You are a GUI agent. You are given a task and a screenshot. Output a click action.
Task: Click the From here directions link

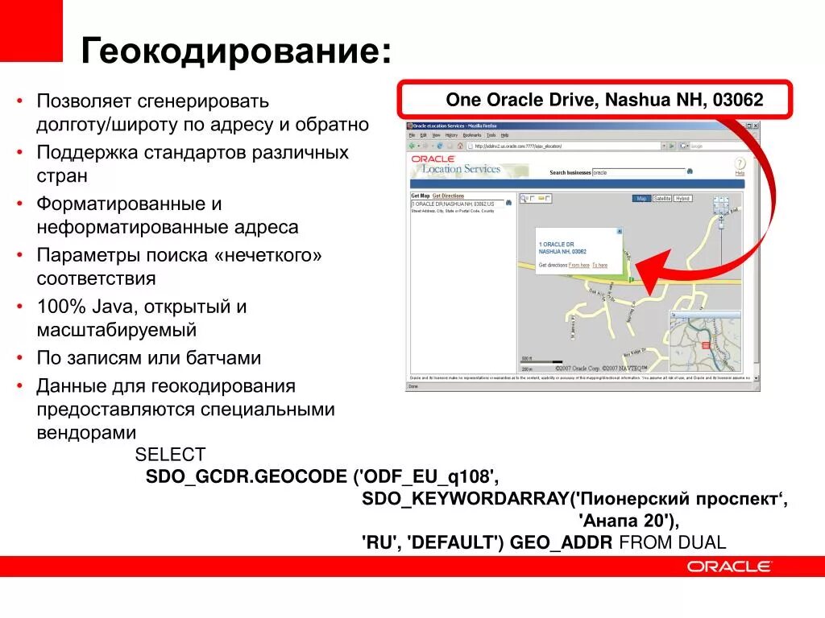click(578, 266)
